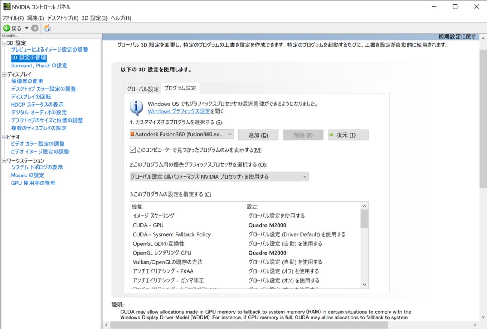Click the 設定 column header
This screenshot has height=329, width=487.
(303, 206)
